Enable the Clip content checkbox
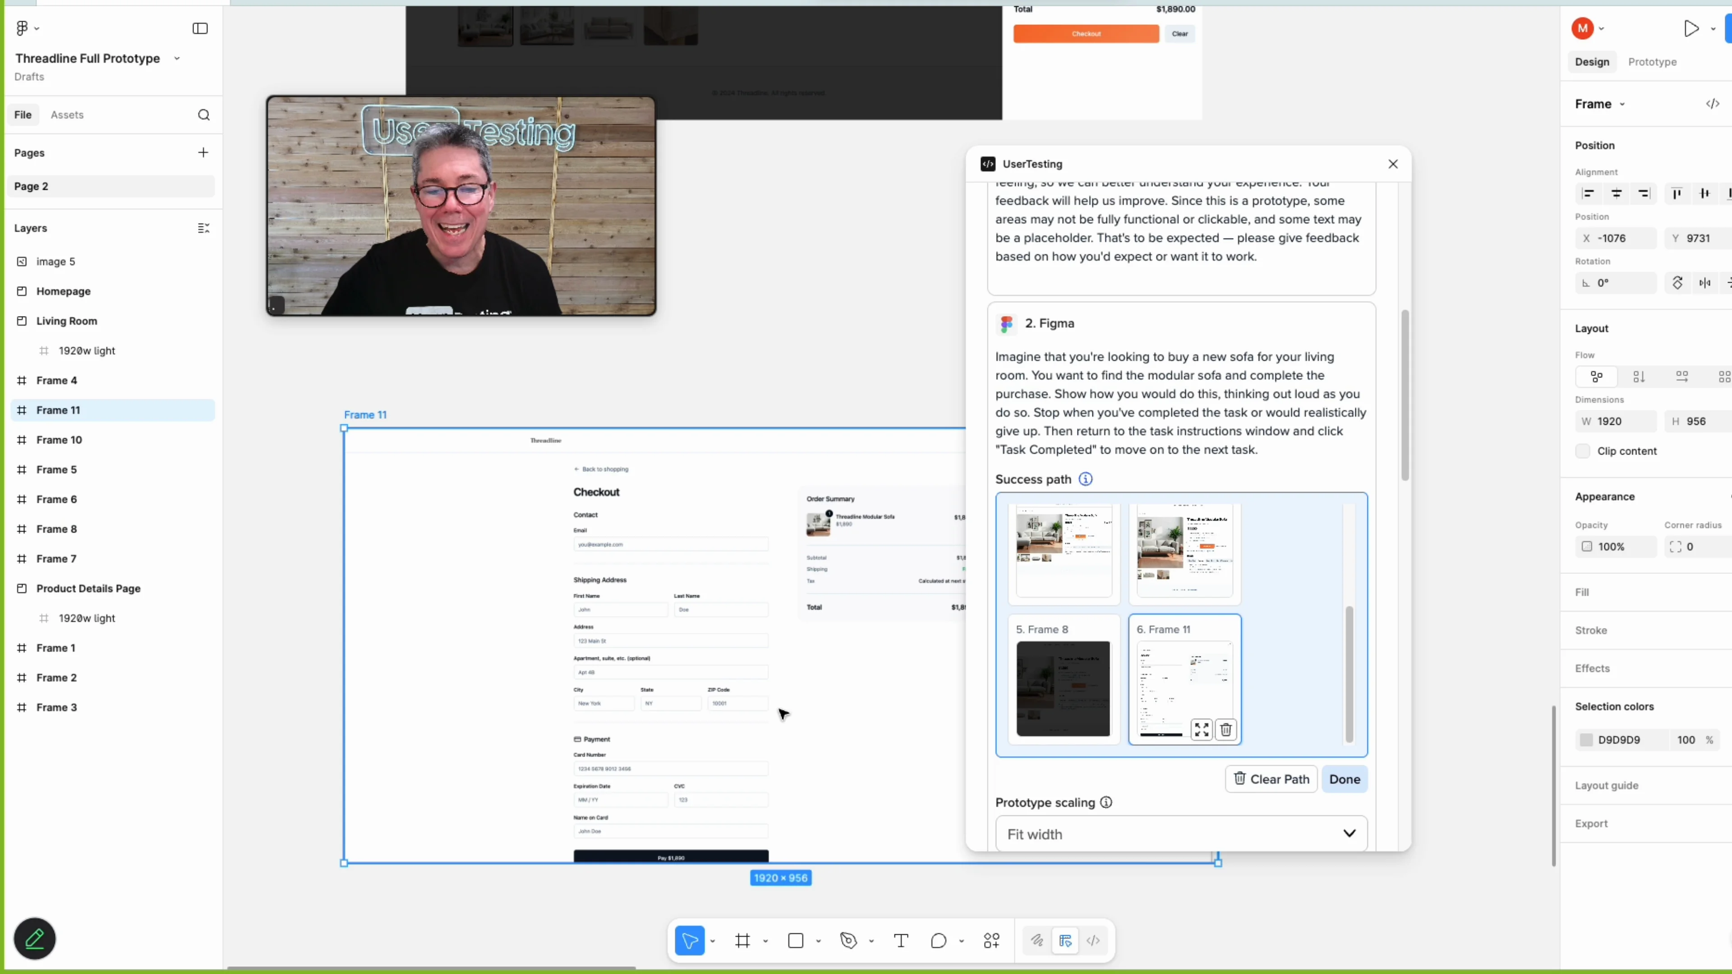This screenshot has height=974, width=1732. (x=1583, y=451)
